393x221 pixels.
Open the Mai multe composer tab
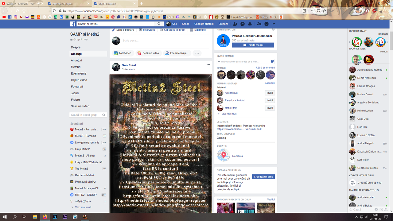click(198, 30)
